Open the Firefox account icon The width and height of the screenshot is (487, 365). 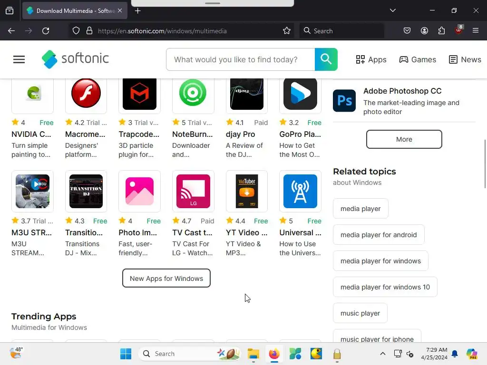[424, 31]
